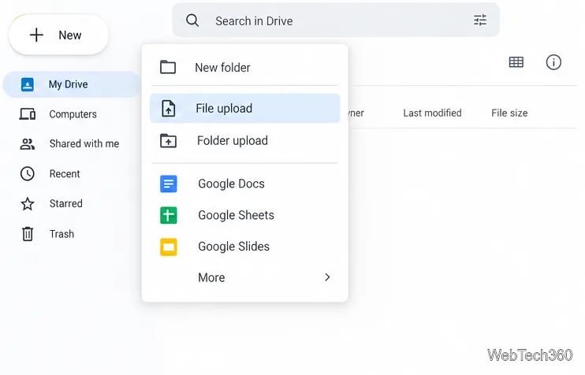Click the search magnifier icon
The width and height of the screenshot is (585, 375).
(x=192, y=20)
